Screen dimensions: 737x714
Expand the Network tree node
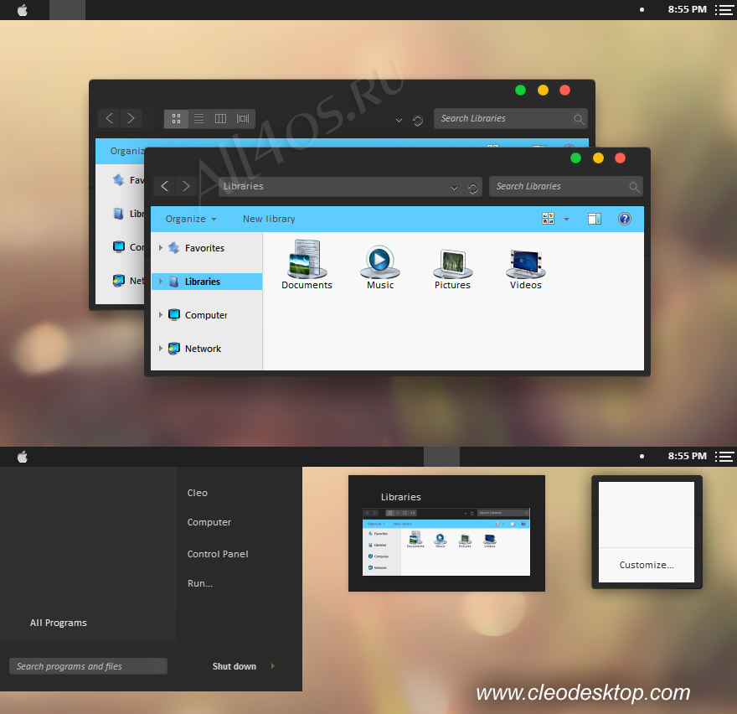tap(160, 348)
